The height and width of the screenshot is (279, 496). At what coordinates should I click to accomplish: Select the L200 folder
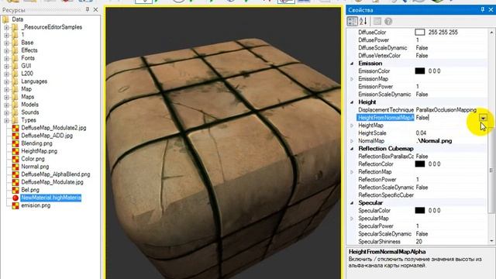[27, 74]
